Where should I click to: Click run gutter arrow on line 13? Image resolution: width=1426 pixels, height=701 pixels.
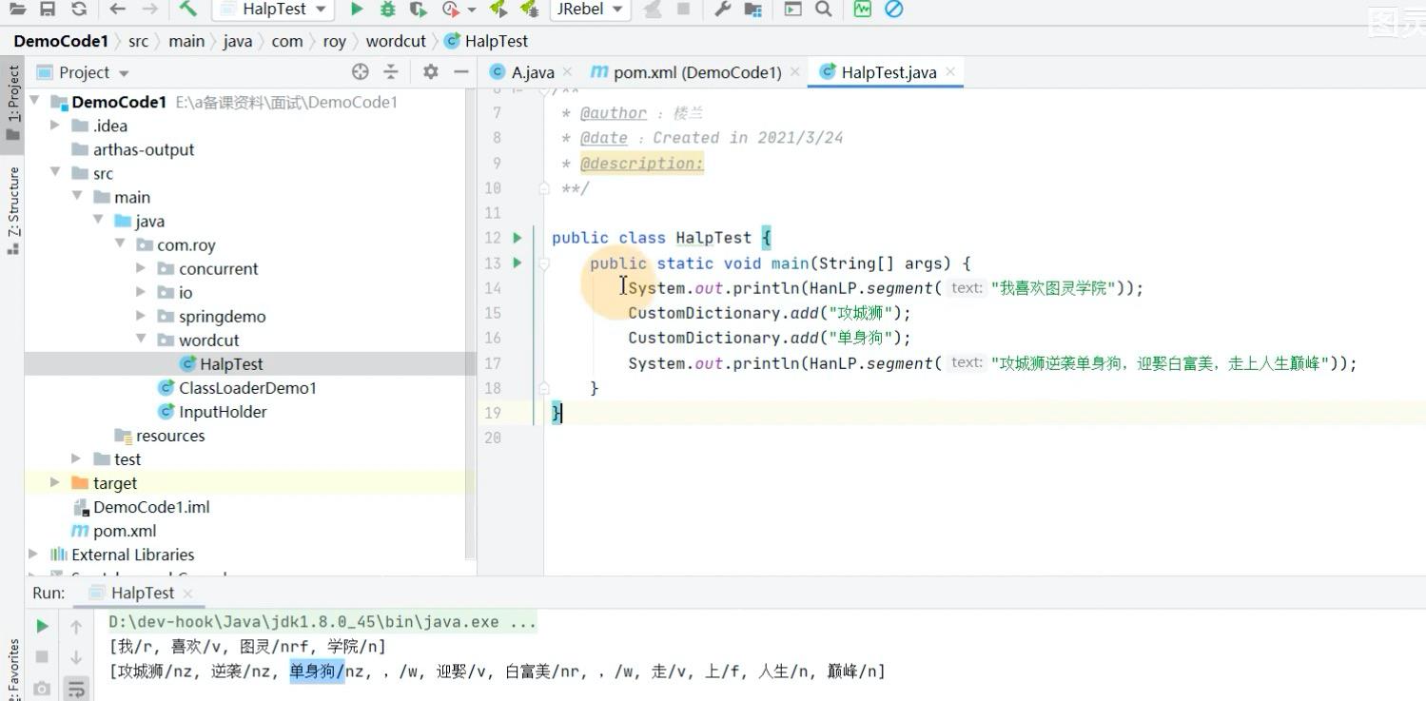518,263
